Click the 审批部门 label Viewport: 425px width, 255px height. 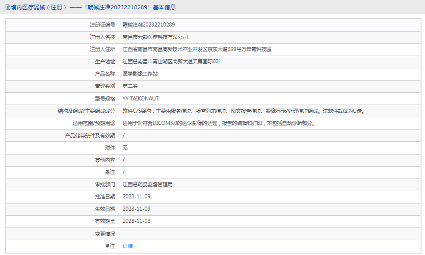105,185
